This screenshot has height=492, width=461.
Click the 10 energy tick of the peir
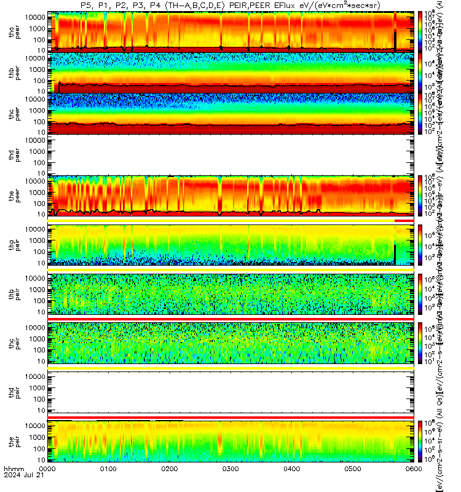coord(41,459)
